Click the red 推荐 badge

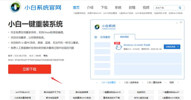pos(117,43)
